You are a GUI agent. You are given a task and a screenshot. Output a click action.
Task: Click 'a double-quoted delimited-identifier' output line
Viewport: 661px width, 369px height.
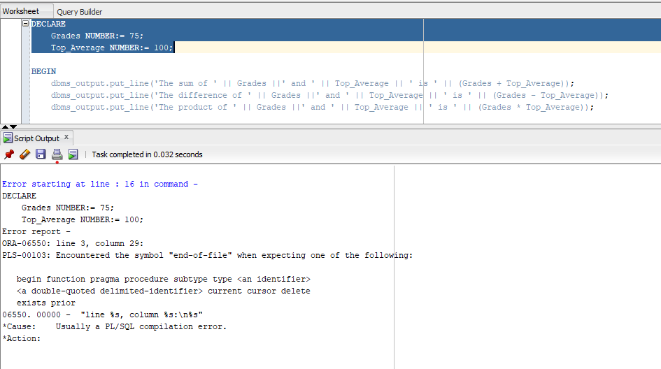[164, 291]
